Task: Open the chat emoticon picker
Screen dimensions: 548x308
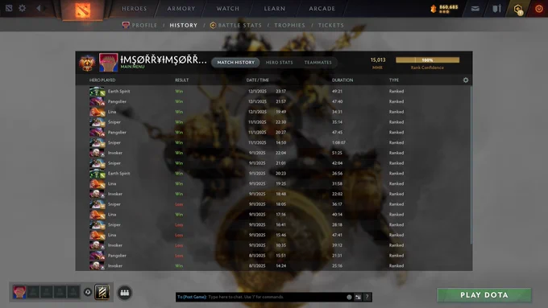Action: [349, 298]
